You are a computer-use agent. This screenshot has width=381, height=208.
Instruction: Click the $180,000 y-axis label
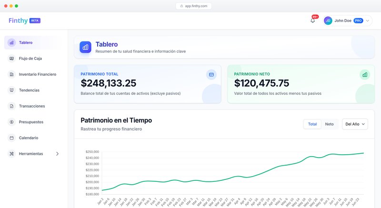point(92,194)
